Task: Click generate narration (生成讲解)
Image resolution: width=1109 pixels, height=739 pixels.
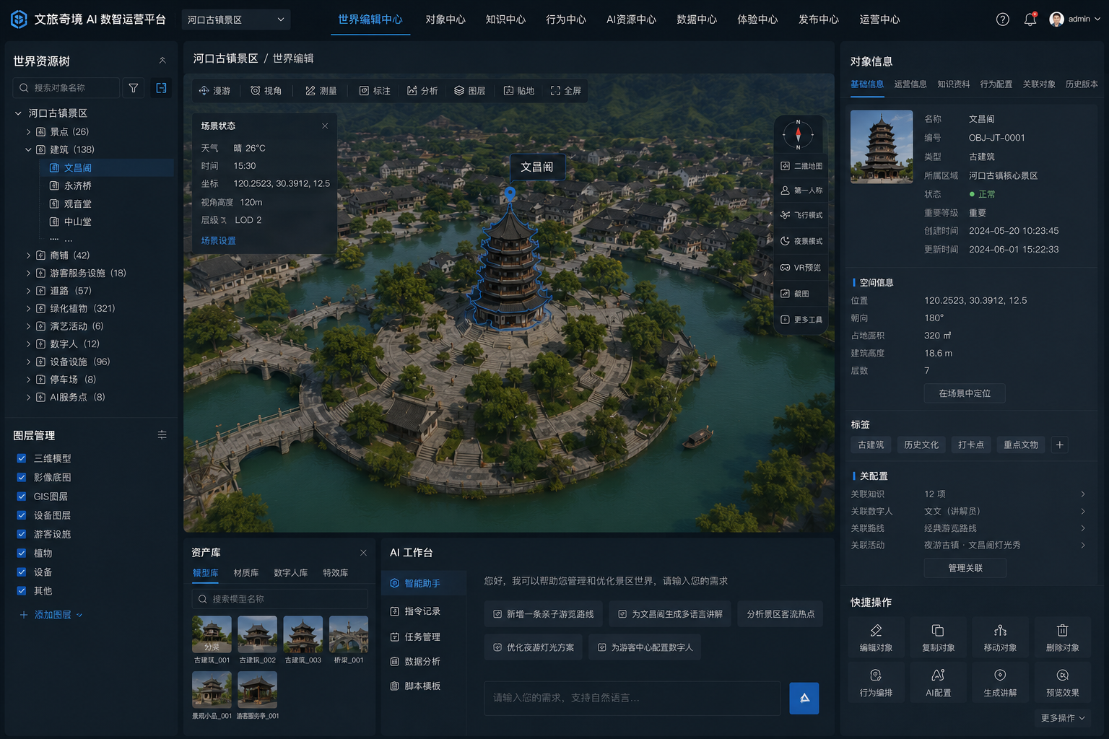Action: [1000, 683]
